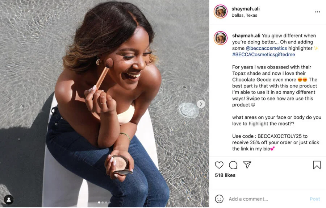Jump to fourth carousel dot indicator
This screenshot has height=208, width=326.
[110, 203]
